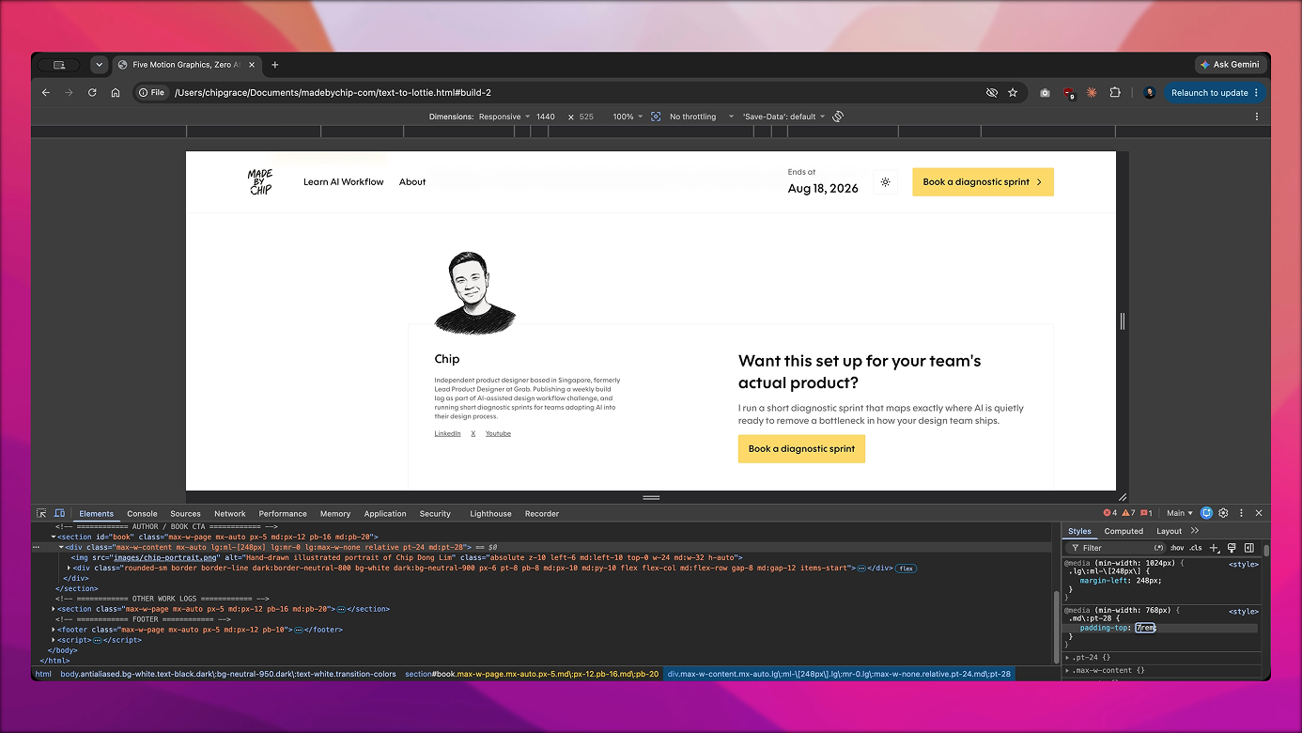Click the rendering paintbrush icon in Styles
The width and height of the screenshot is (1302, 733).
tap(1232, 548)
